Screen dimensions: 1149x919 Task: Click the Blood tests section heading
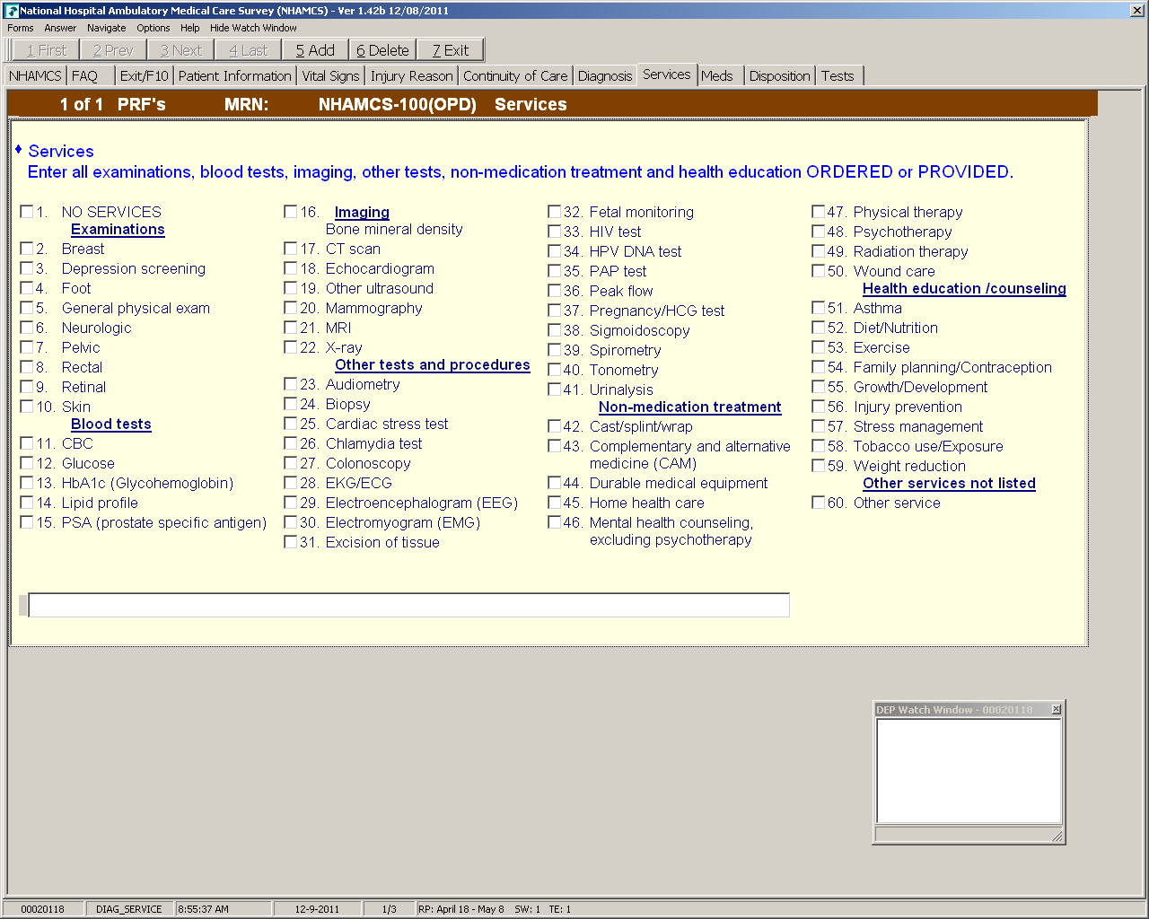click(111, 424)
